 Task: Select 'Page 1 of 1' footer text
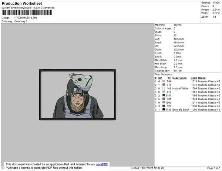pos(213,168)
